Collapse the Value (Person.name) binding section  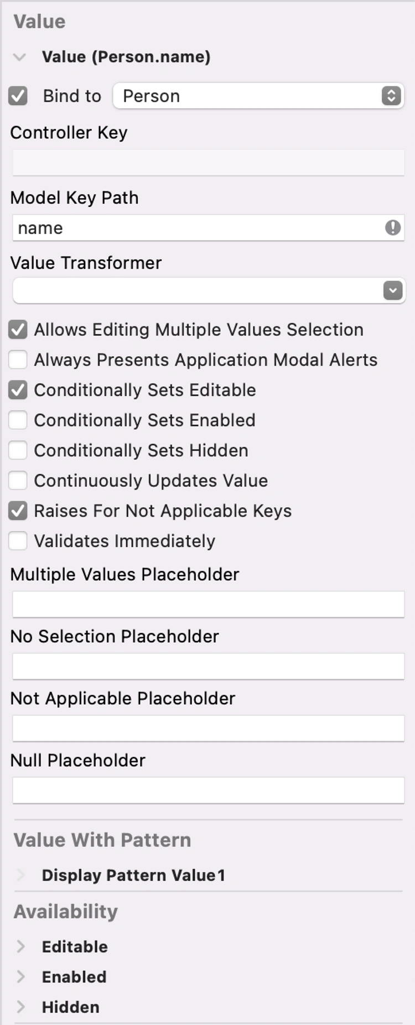coord(20,57)
